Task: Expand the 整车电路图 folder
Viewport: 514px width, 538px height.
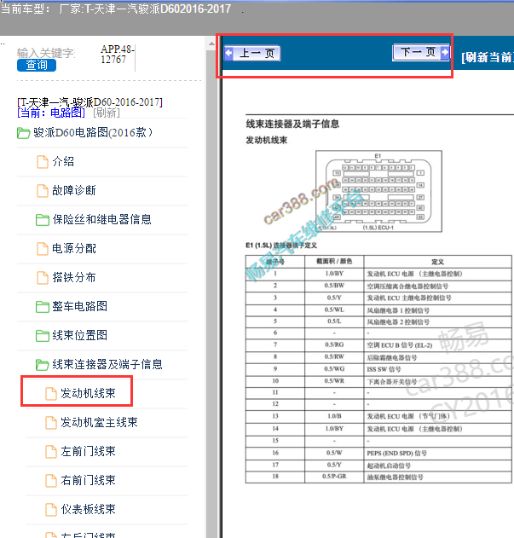Action: pos(79,306)
